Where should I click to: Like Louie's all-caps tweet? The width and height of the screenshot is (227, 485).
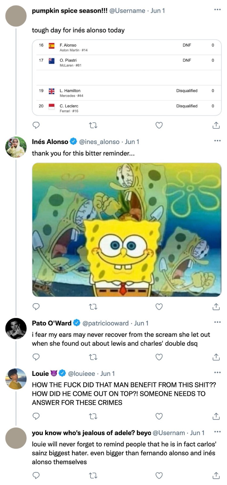coord(159,416)
